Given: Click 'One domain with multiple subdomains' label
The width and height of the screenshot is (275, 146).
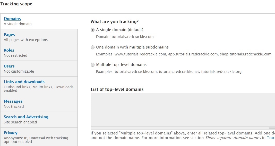Looking at the screenshot, I should tap(132, 47).
